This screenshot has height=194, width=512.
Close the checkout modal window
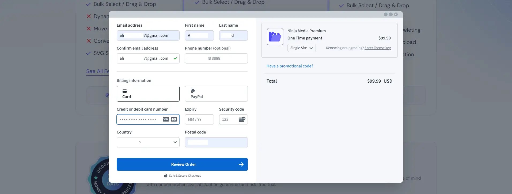click(x=396, y=14)
